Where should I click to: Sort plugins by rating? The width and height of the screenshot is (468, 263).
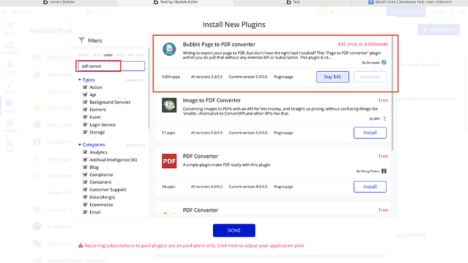(119, 55)
